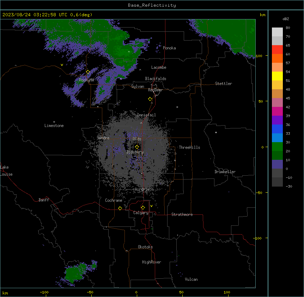Click the ThreeHills city label

click(189, 147)
